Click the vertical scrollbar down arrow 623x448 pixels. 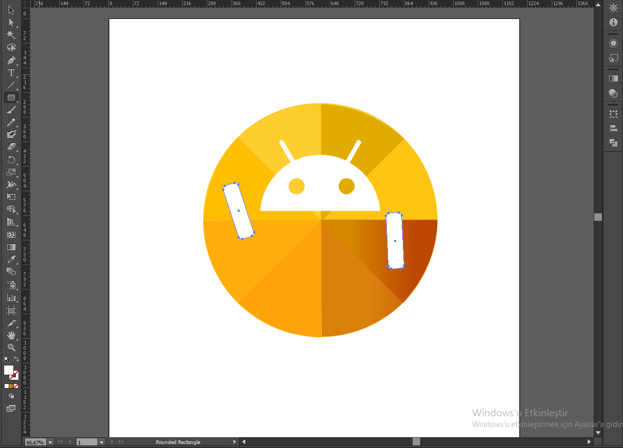click(598, 433)
